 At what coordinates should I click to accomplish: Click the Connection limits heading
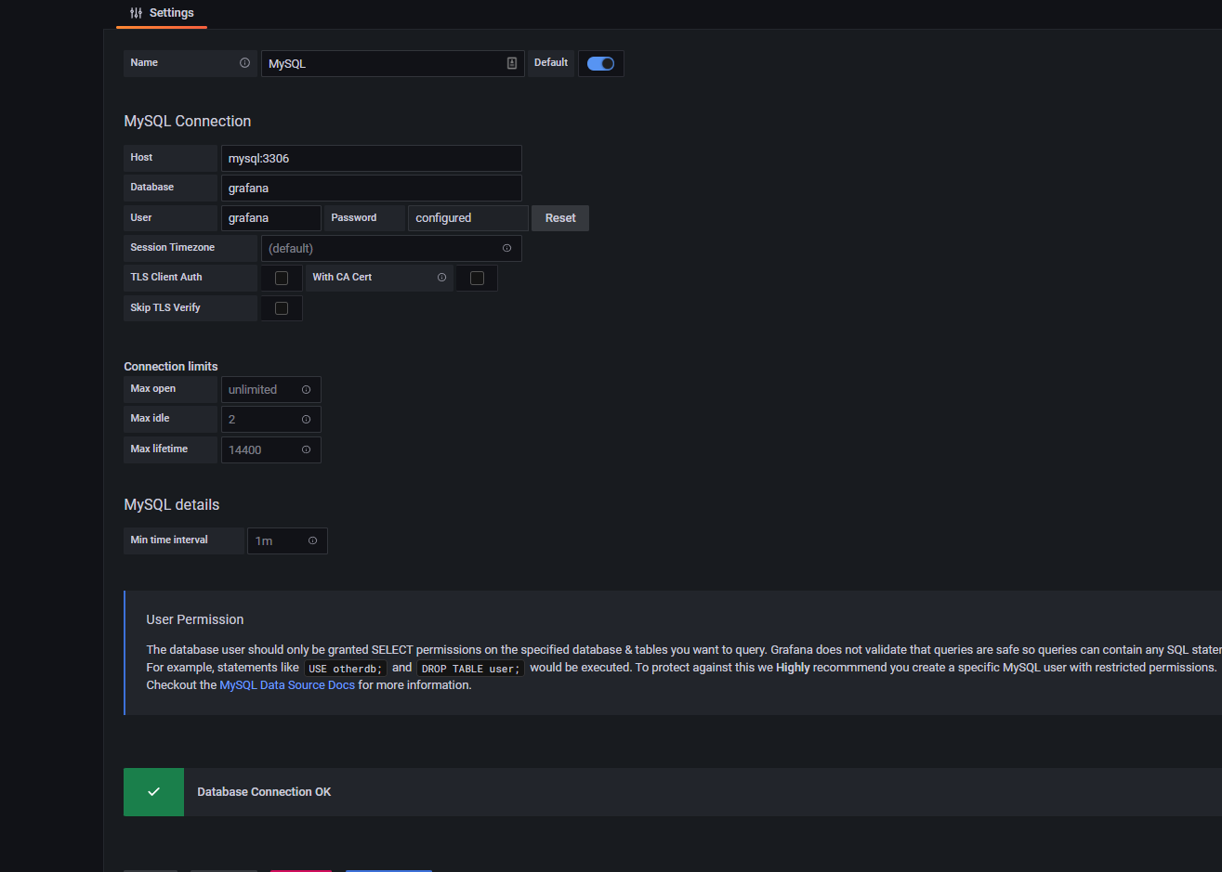(171, 367)
